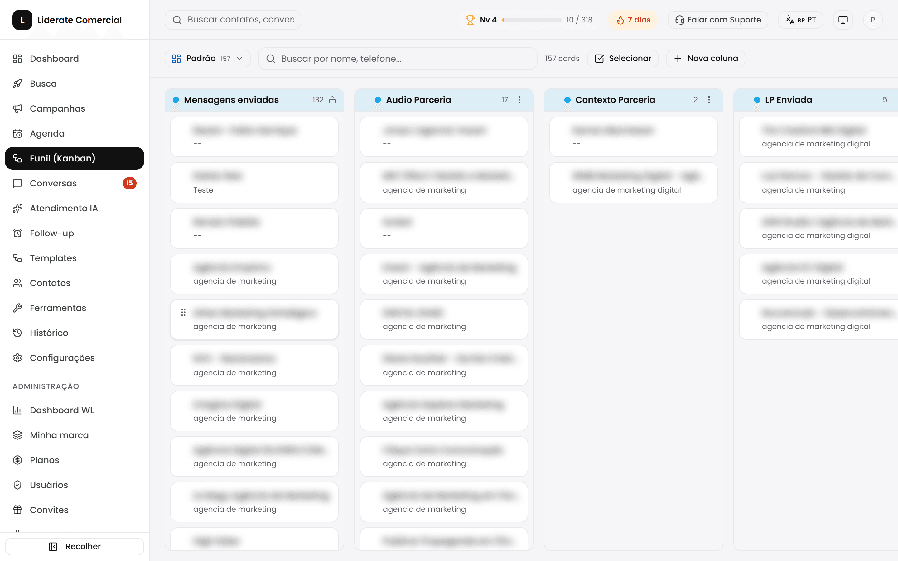Click the board search field by name or phone
The width and height of the screenshot is (898, 561).
tap(398, 59)
